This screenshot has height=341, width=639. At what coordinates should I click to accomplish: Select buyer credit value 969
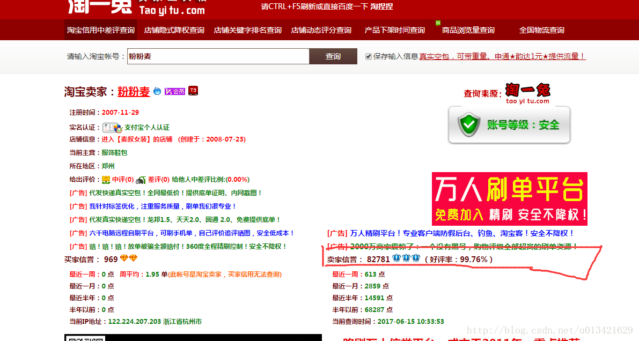tap(111, 260)
